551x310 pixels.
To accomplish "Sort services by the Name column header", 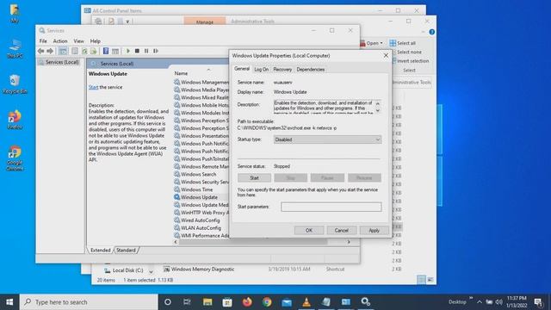I will pyautogui.click(x=181, y=73).
